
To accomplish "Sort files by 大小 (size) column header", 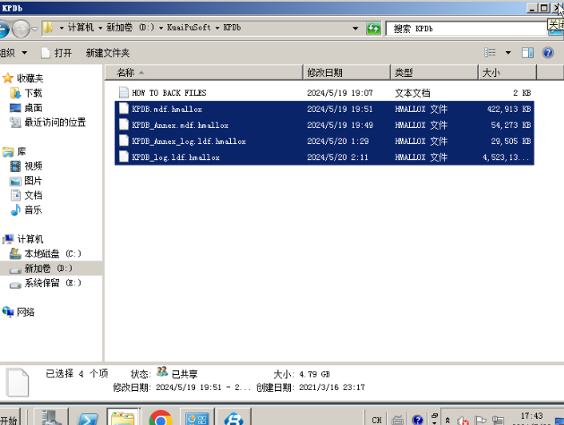I will click(492, 72).
